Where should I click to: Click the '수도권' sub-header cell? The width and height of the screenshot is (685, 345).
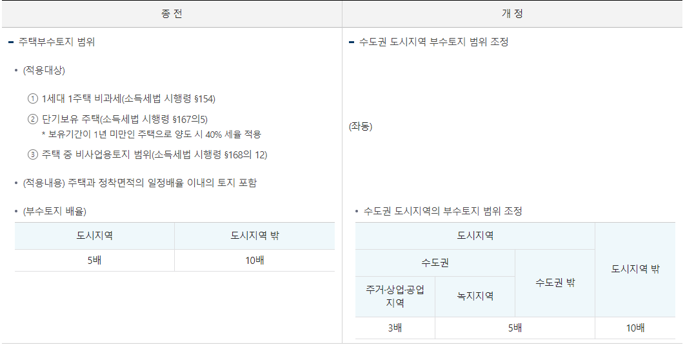(x=435, y=263)
